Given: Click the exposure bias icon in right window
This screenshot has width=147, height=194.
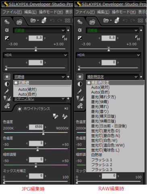Looking at the screenshot, I should point(80,38).
